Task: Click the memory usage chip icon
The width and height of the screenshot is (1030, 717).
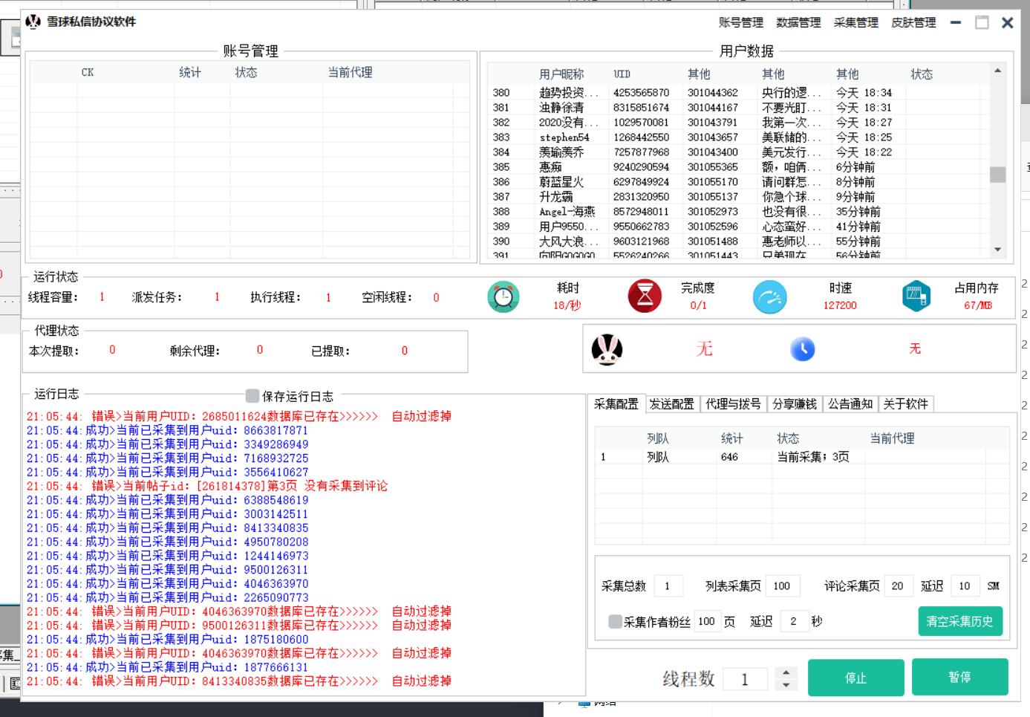Action: [916, 296]
